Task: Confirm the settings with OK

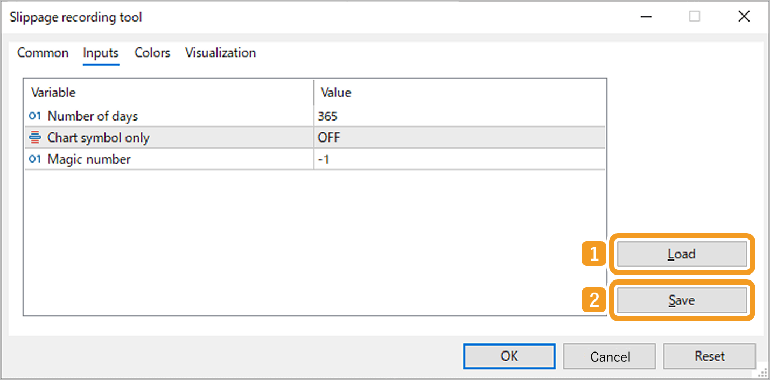Action: pyautogui.click(x=509, y=356)
